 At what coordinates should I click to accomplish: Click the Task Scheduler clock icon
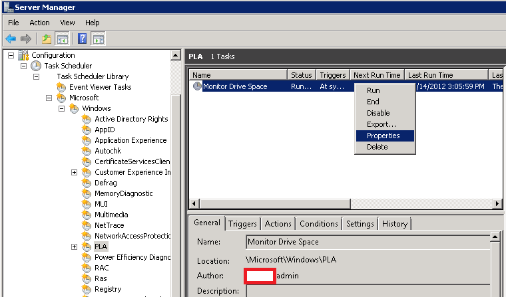(x=36, y=66)
